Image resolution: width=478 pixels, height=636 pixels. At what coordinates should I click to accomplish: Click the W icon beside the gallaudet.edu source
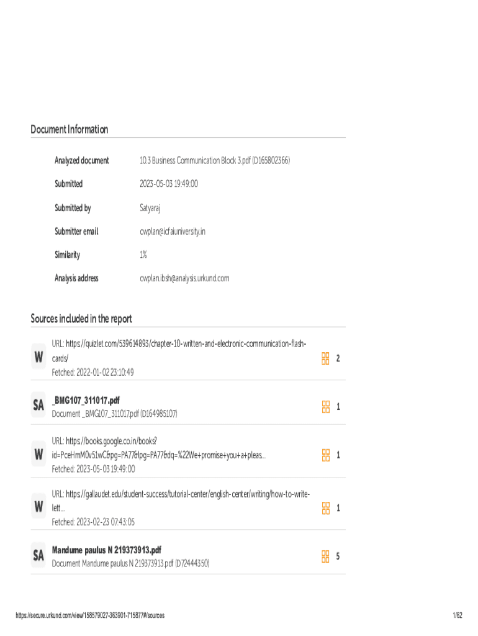click(38, 506)
